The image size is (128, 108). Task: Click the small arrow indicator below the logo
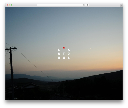tap(64, 63)
